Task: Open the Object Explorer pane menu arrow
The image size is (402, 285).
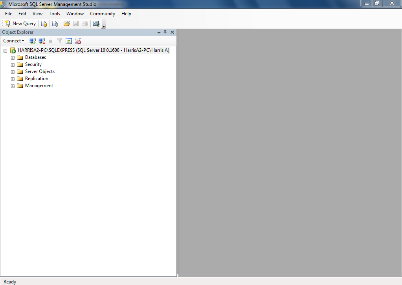Action: pos(160,32)
